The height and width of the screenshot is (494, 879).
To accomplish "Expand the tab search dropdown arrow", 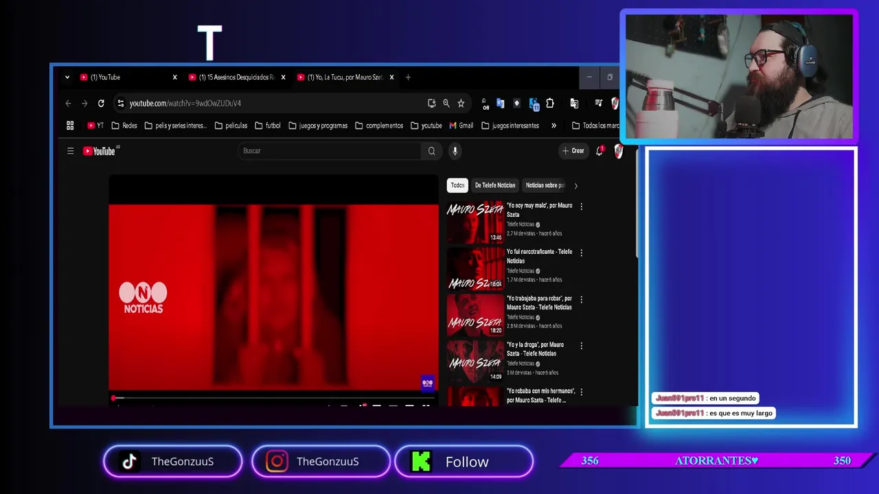I will [67, 78].
